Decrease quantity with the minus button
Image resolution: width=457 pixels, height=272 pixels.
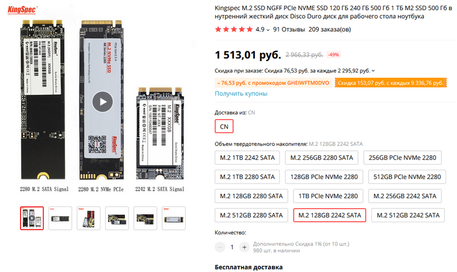[x=221, y=247]
